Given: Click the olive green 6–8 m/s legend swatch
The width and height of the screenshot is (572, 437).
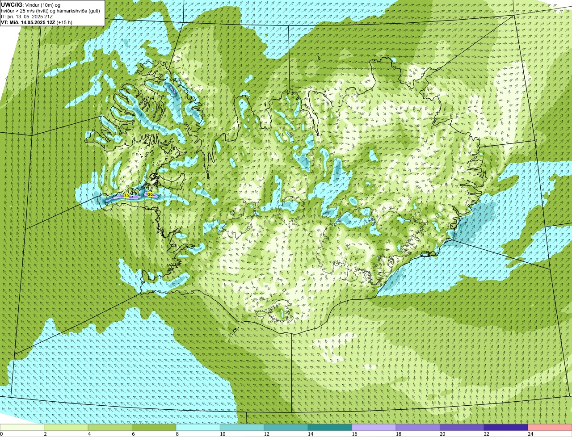Looking at the screenshot, I should [x=154, y=427].
